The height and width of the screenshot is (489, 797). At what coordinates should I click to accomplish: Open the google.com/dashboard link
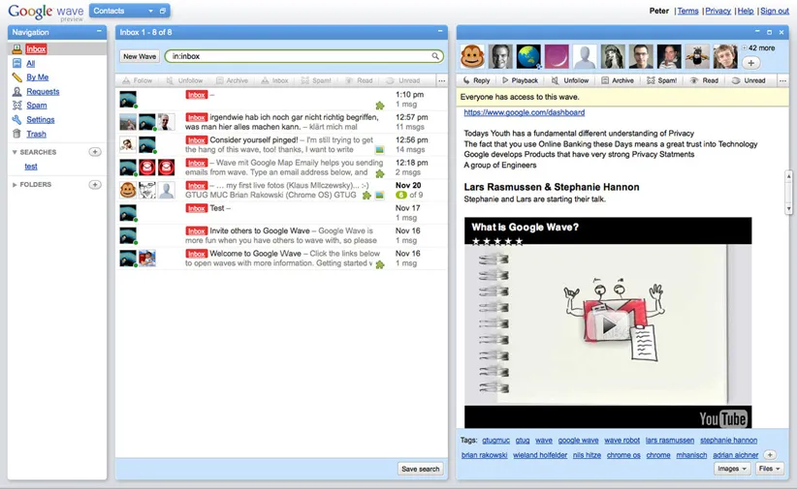(524, 112)
